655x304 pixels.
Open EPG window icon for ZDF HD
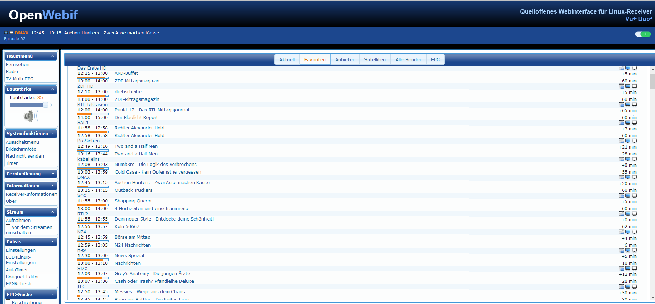[622, 86]
